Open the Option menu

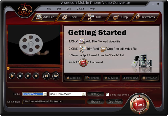[80, 9]
